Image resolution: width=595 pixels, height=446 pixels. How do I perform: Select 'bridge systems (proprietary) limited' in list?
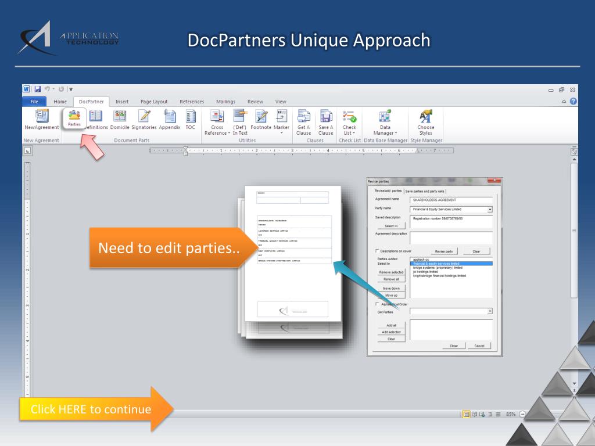451,268
